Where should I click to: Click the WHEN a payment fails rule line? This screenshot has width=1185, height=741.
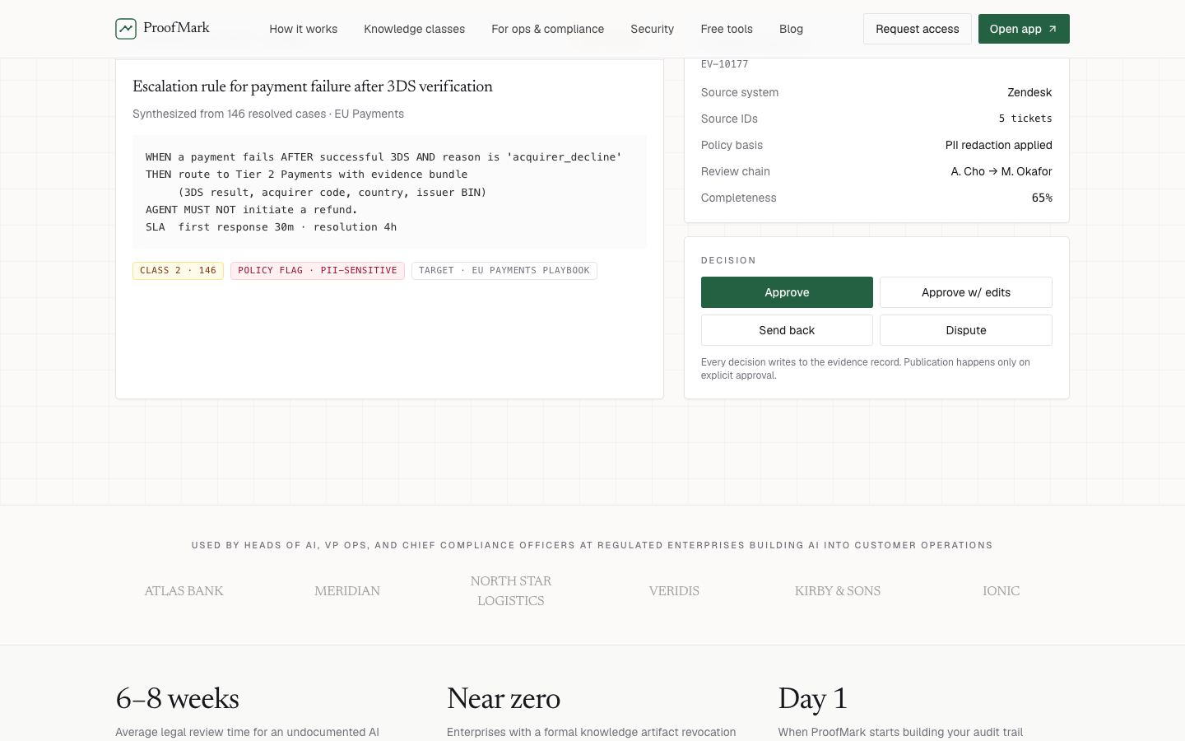(383, 156)
